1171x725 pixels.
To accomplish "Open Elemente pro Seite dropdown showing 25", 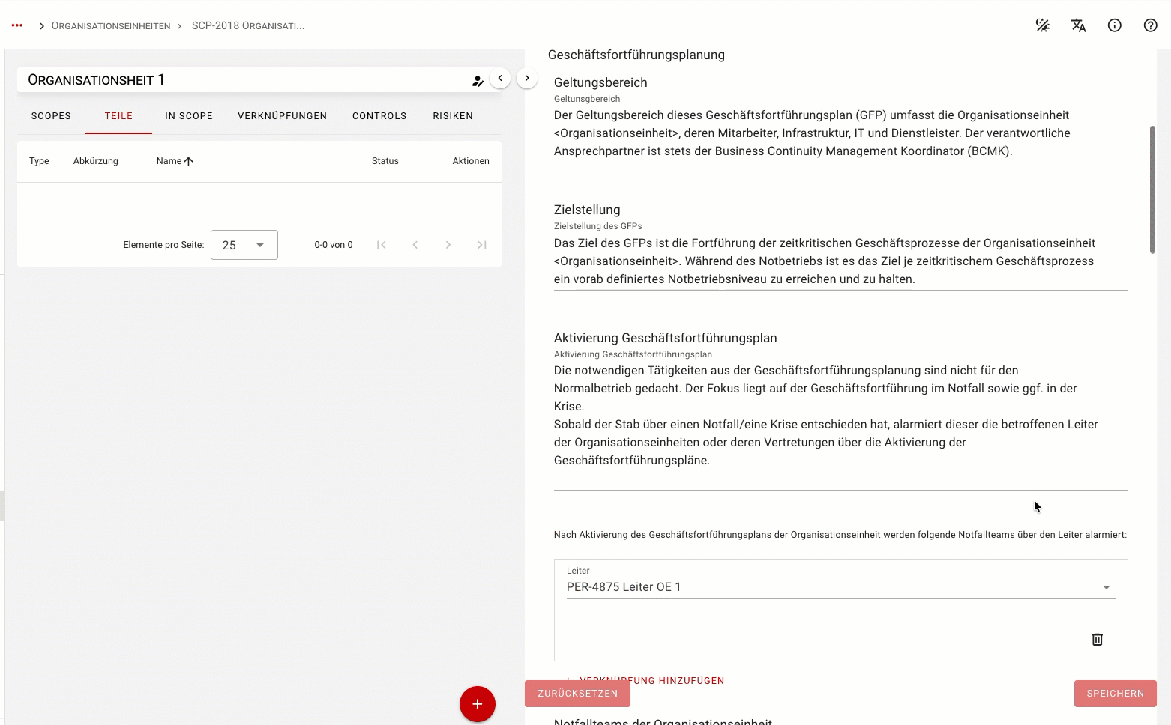I will click(244, 245).
